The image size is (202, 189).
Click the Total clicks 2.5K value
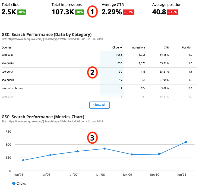(9, 12)
